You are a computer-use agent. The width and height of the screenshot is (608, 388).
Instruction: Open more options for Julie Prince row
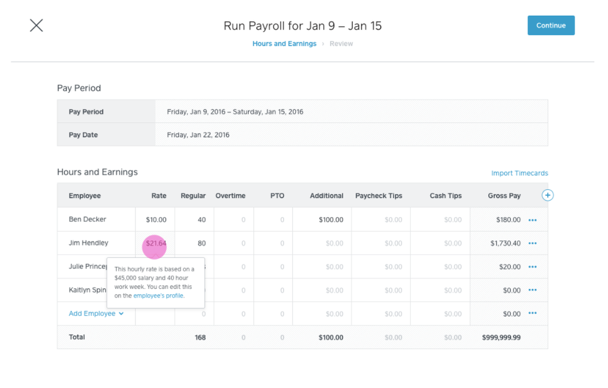tap(532, 267)
